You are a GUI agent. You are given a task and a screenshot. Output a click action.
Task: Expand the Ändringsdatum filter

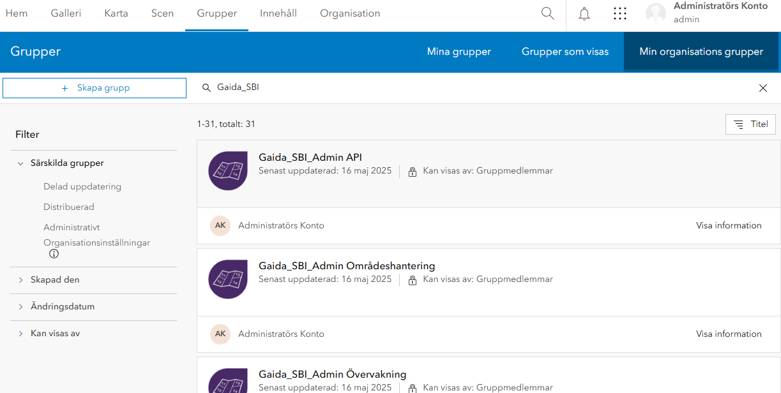point(20,307)
